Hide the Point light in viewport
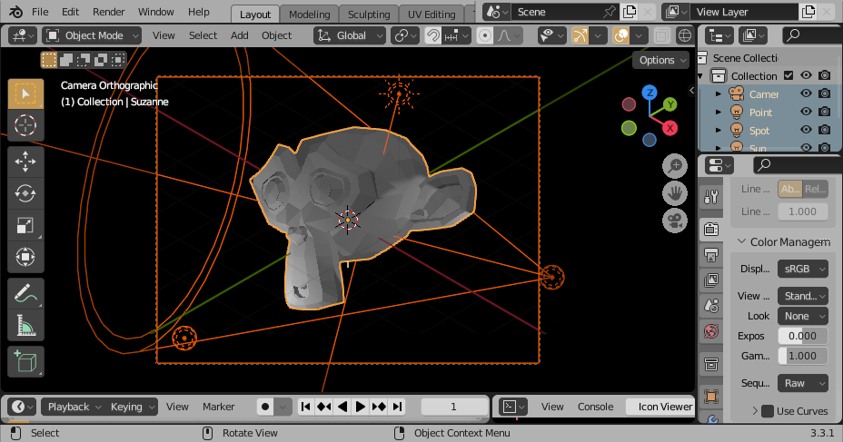The height and width of the screenshot is (442, 843). point(806,112)
